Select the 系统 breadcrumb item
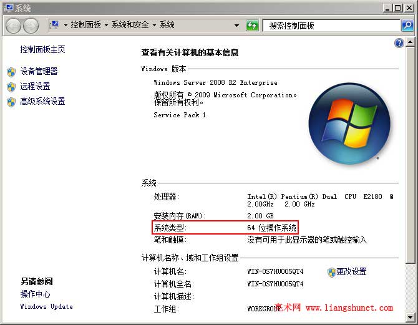 (x=167, y=25)
